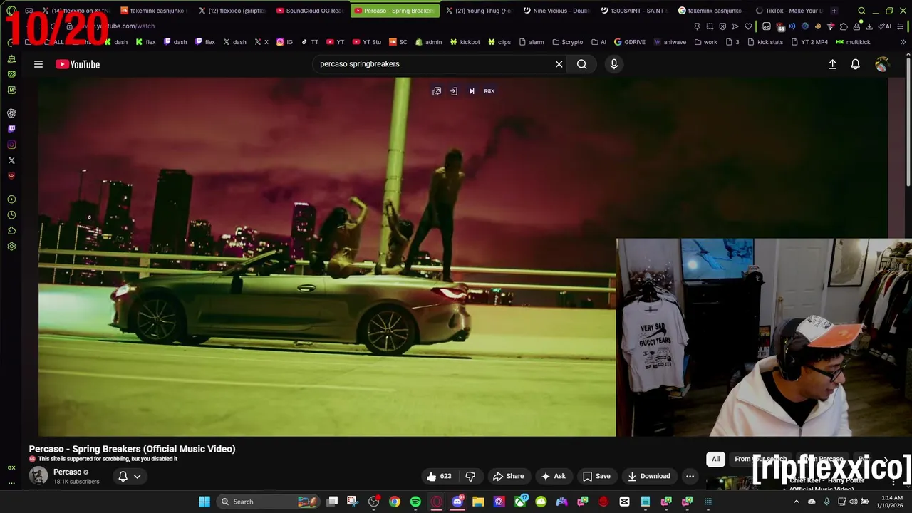The image size is (912, 513).
Task: Open the admin bookmark
Action: pos(428,42)
